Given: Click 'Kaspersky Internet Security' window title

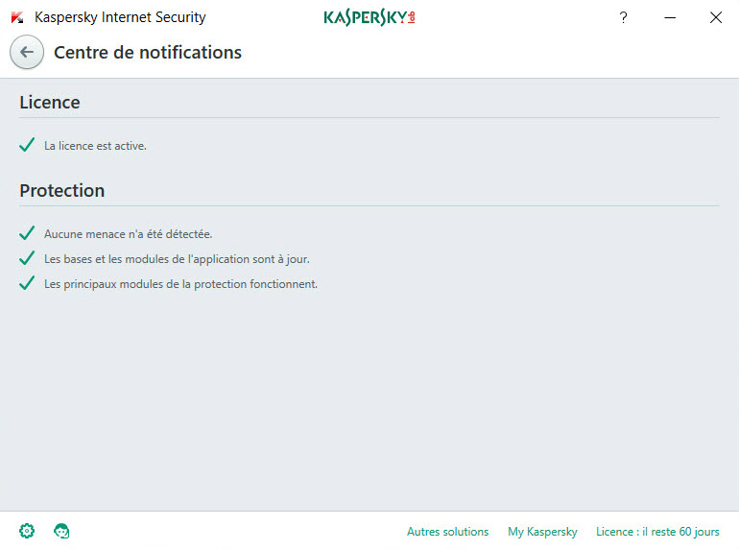Looking at the screenshot, I should click(120, 17).
